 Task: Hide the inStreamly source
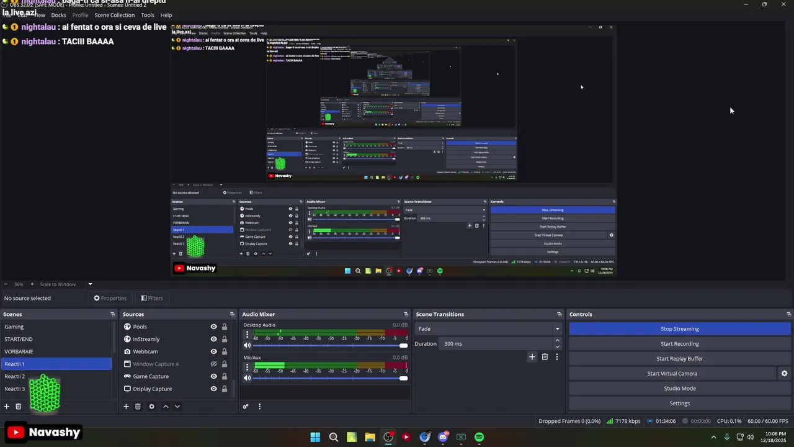point(213,339)
